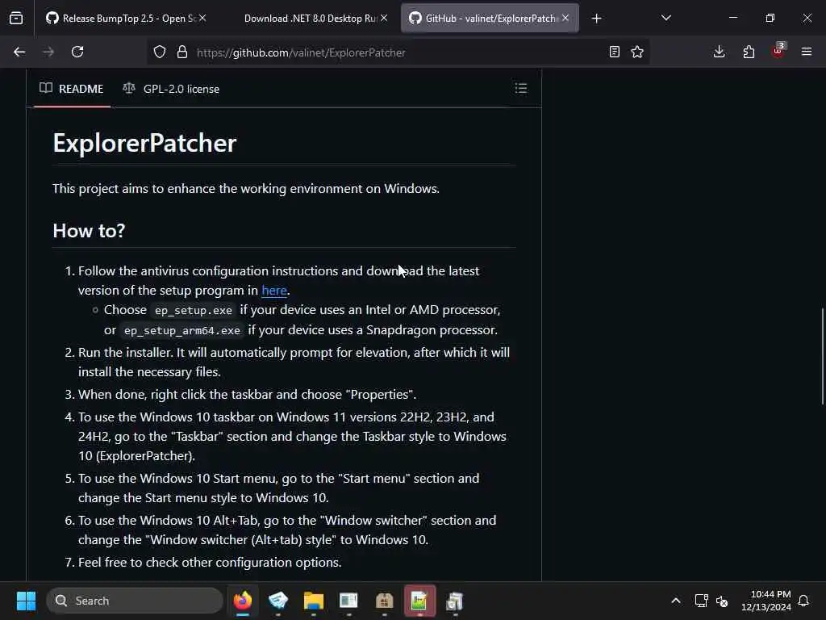This screenshot has width=826, height=620.
Task: Open Firefox View tab overview icon
Action: 16,18
